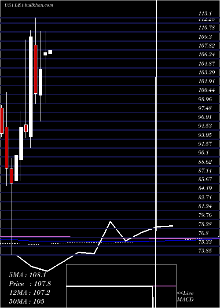This screenshot has height=308, width=220.
Task: Click the 110.78 price axis label
Action: click(207, 28)
